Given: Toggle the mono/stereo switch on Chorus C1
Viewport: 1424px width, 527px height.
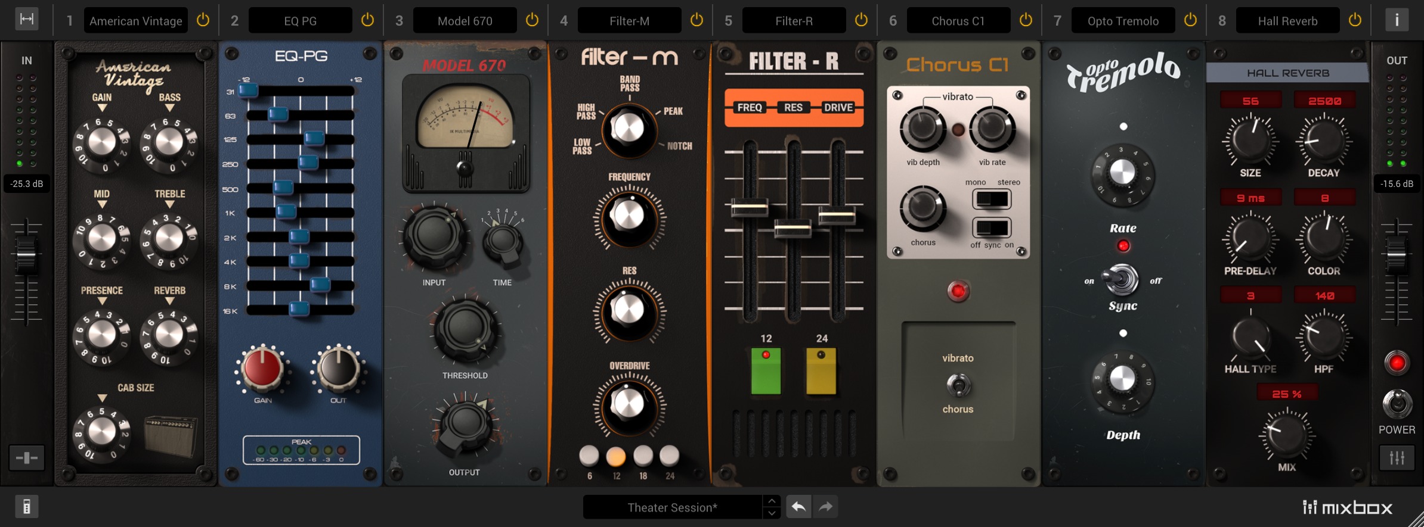Looking at the screenshot, I should (992, 199).
